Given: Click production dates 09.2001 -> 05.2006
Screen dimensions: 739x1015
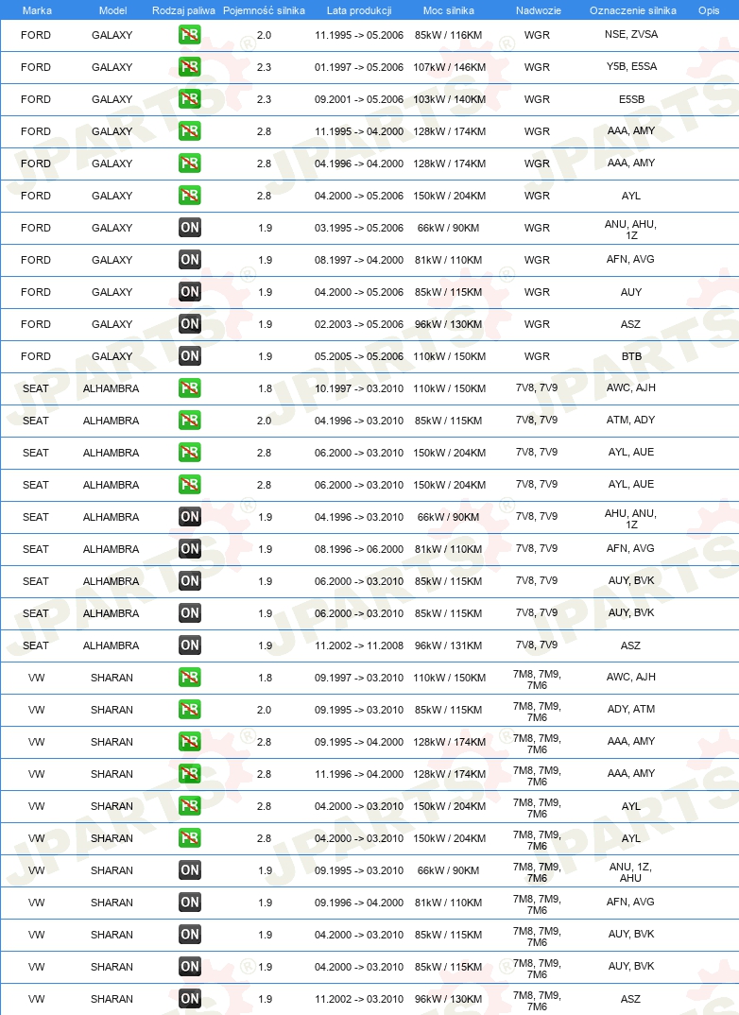Looking at the screenshot, I should [x=359, y=99].
